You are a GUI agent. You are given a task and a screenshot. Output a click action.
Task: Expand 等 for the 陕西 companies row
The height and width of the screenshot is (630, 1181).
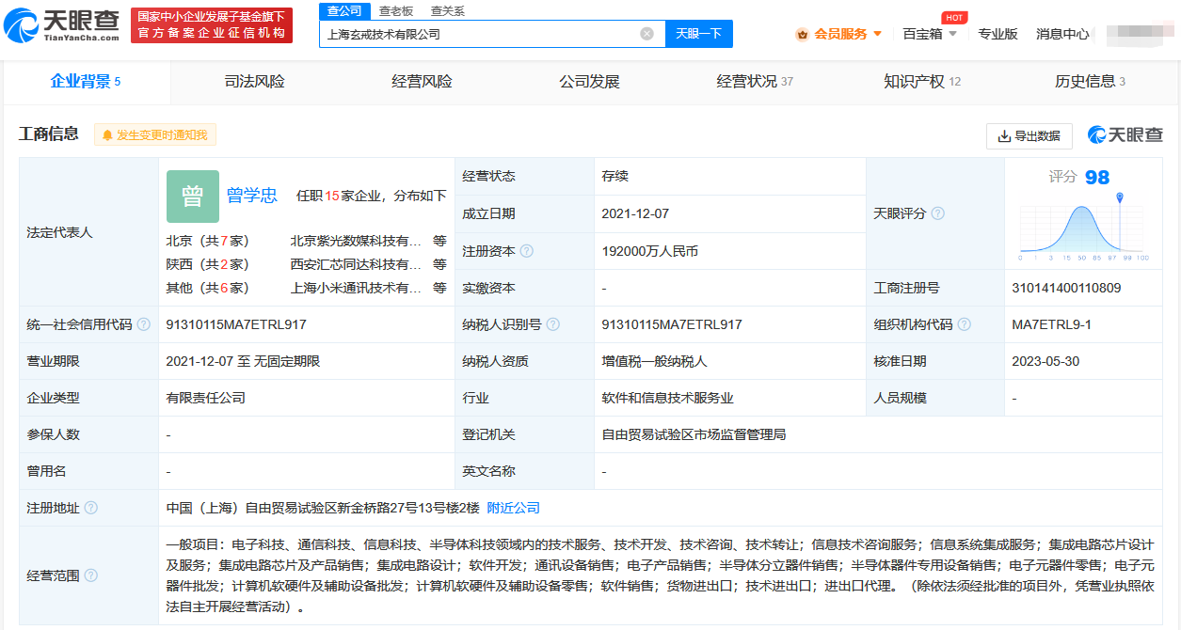(x=439, y=264)
